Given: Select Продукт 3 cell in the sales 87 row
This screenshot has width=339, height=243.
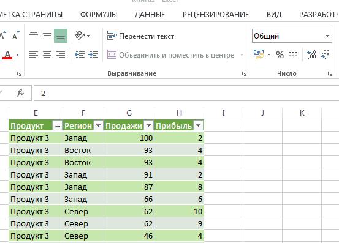Looking at the screenshot, I should pos(36,187).
